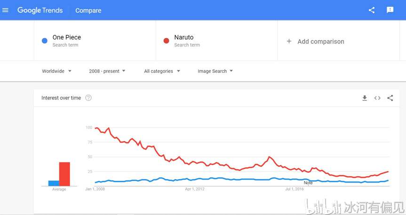Download the Interest over time data

365,98
